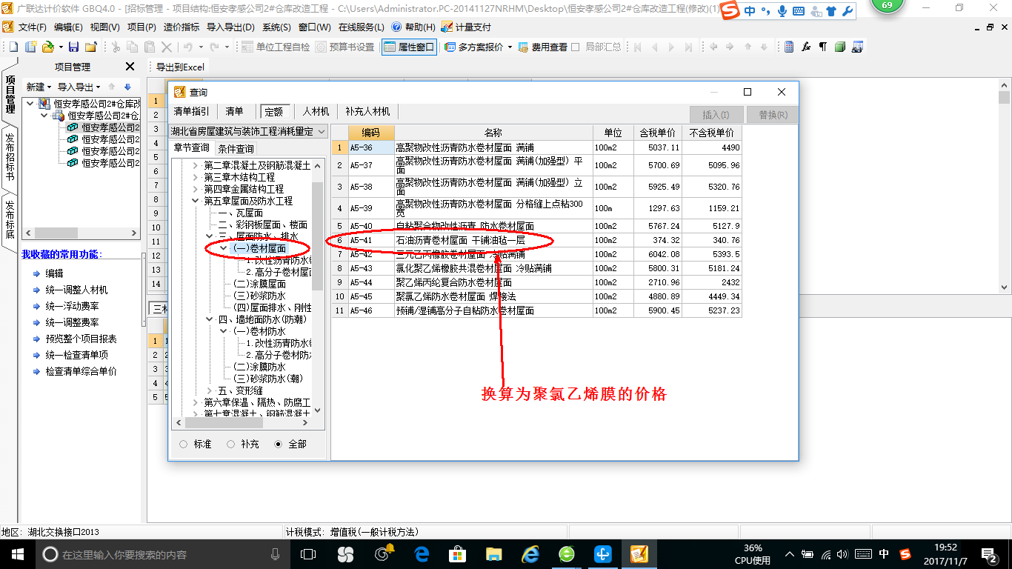
Task: Click the Sogou soft keyboard icon
Action: tap(799, 12)
